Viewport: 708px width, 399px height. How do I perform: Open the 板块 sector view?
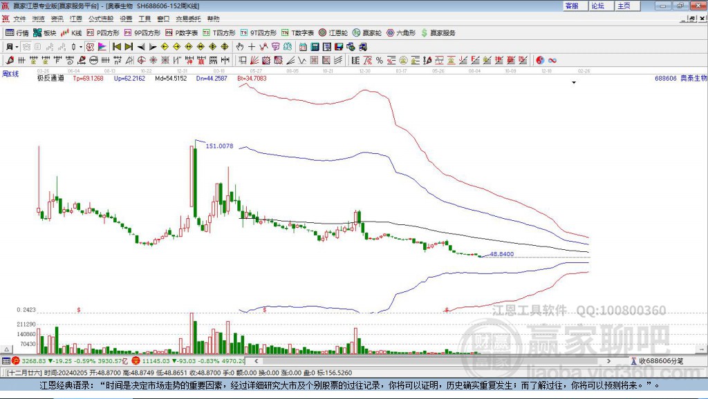pos(44,33)
